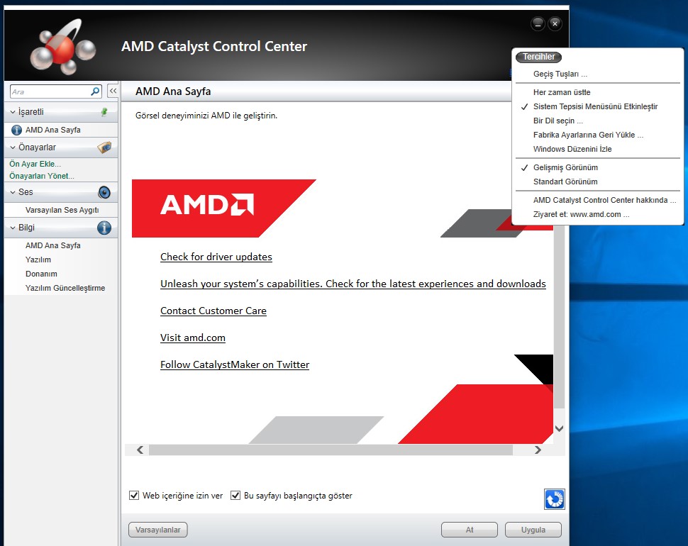Click the vertical scrollbar down arrow
This screenshot has width=688, height=546.
[x=559, y=428]
